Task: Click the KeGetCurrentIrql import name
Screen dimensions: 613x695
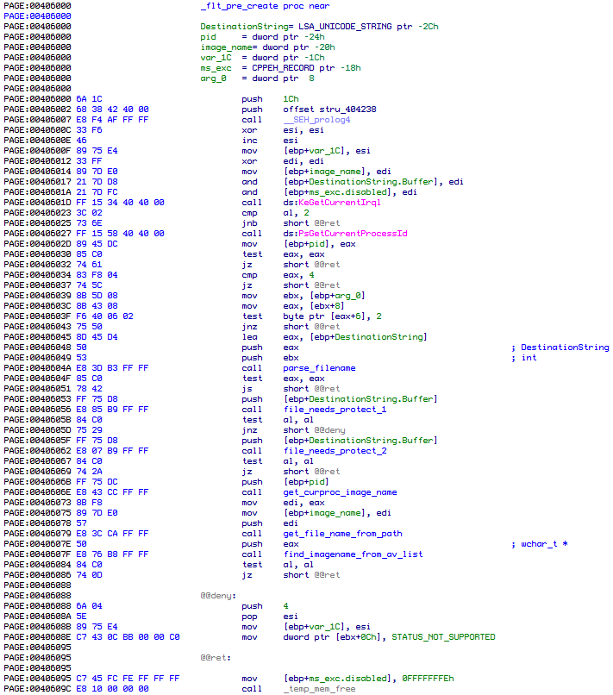Action: [339, 203]
